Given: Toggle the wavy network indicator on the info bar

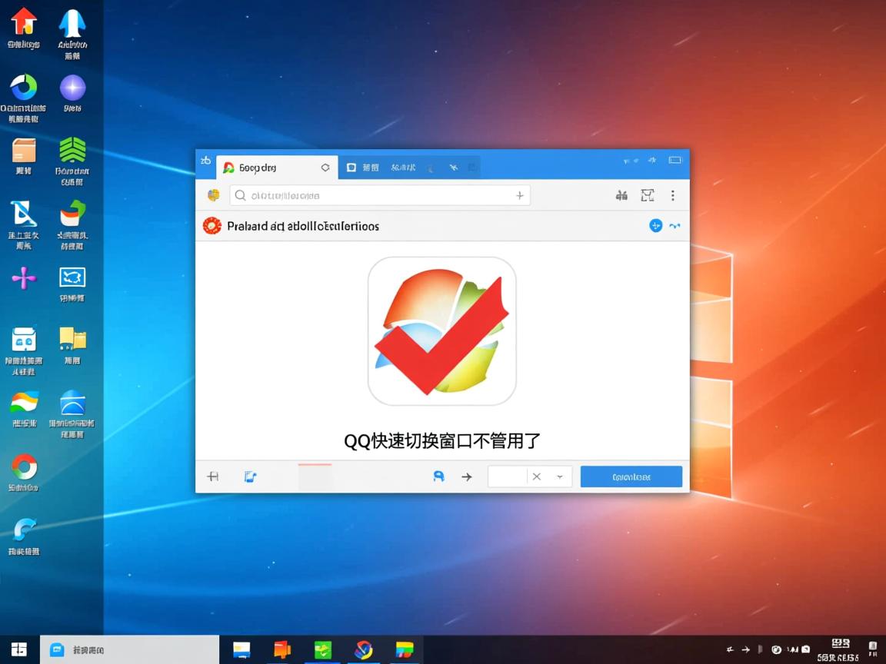Looking at the screenshot, I should (675, 225).
